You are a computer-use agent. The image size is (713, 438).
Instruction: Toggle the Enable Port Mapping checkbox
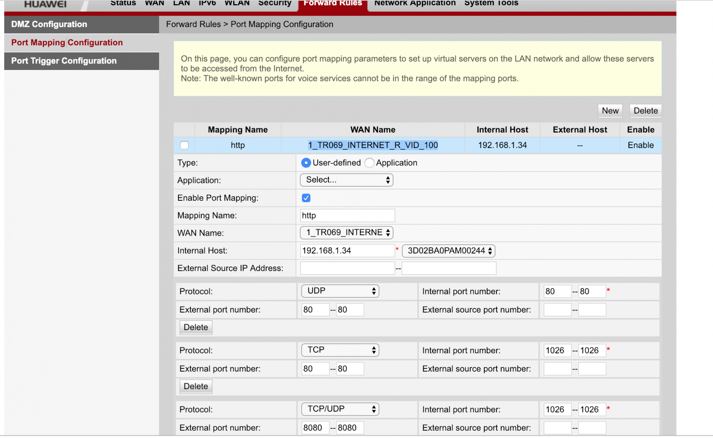(x=306, y=198)
